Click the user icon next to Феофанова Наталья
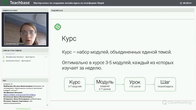The height and width of the screenshot is (110, 196). click(x=4, y=57)
